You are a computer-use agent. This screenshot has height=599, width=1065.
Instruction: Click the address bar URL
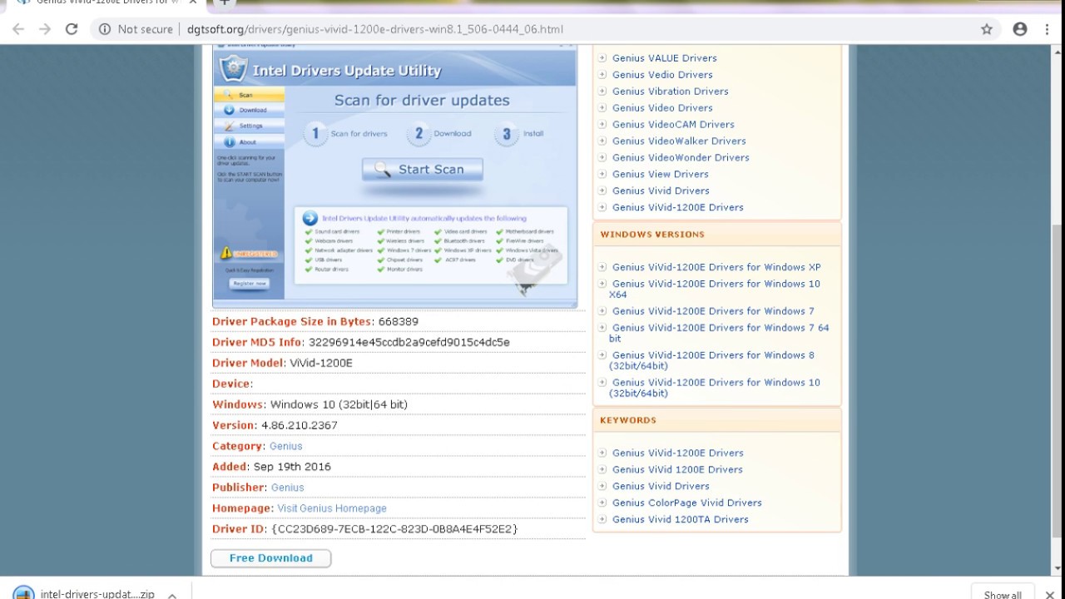[375, 29]
